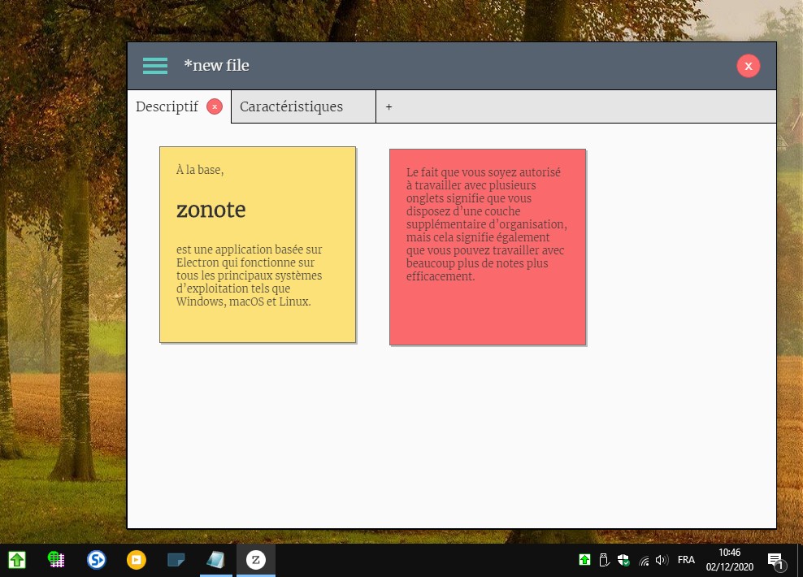The height and width of the screenshot is (577, 803).
Task: Click the 'Windows, macOS et Linux.' line
Action: pos(243,302)
